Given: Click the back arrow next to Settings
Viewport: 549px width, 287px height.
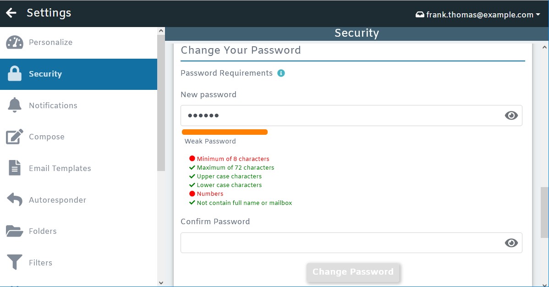Looking at the screenshot, I should click(x=11, y=13).
